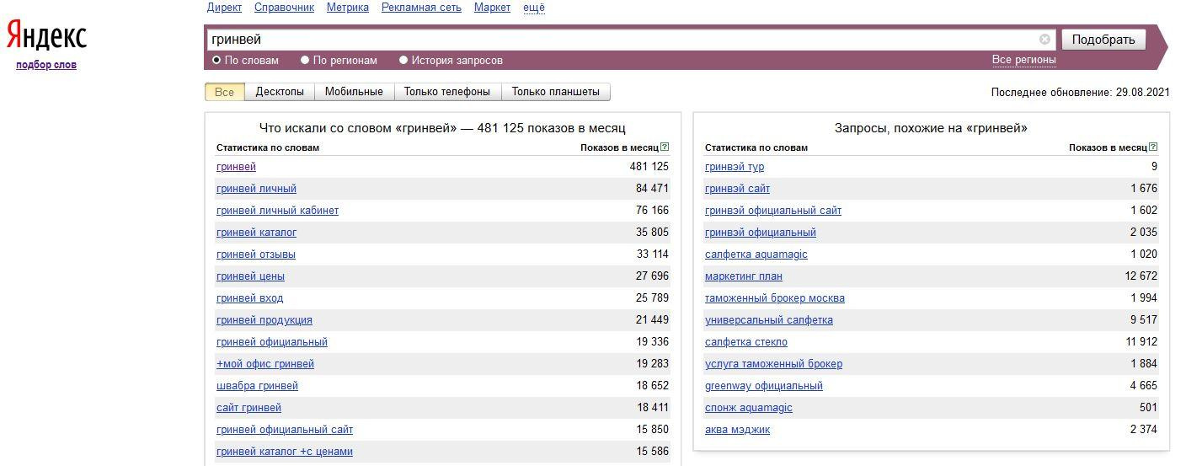Open the таможенный брокер москва link
The width and height of the screenshot is (1186, 466).
pyautogui.click(x=775, y=298)
